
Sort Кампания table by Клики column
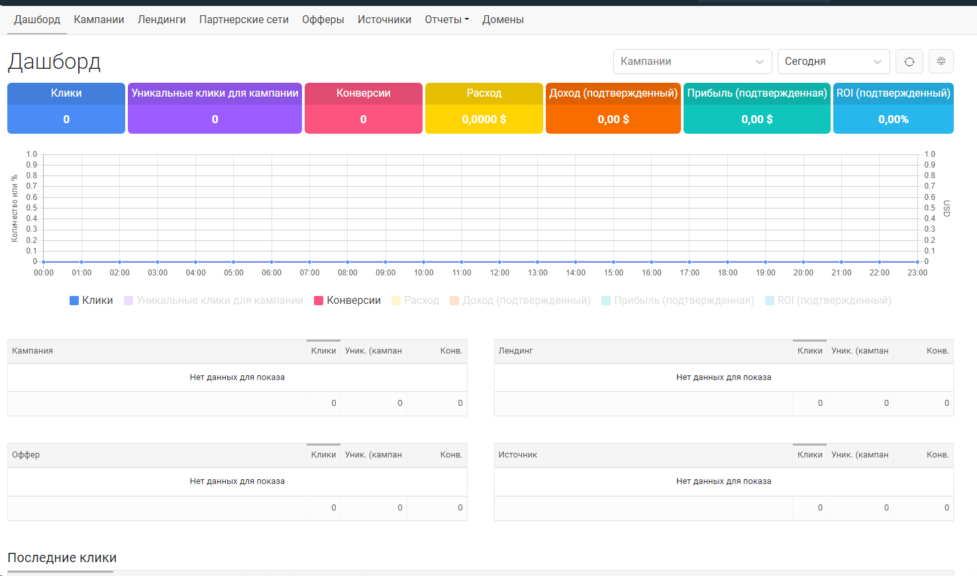(323, 351)
